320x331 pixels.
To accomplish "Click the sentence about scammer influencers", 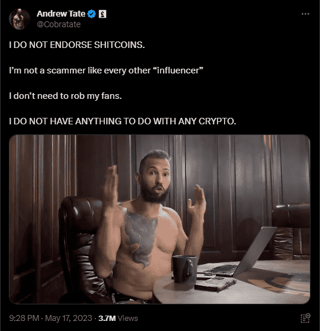I will (x=106, y=70).
